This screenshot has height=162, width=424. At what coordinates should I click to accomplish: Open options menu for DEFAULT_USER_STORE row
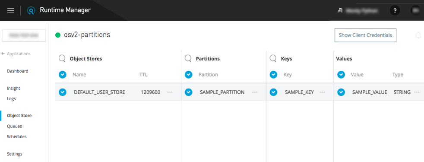[170, 92]
